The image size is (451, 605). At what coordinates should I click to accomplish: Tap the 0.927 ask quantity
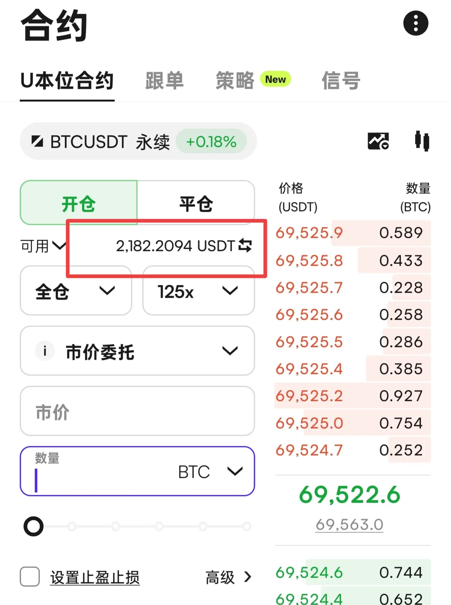[401, 396]
